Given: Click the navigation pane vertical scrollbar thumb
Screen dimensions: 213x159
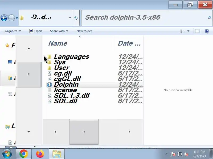Looking at the screenshot, I should [29, 74].
